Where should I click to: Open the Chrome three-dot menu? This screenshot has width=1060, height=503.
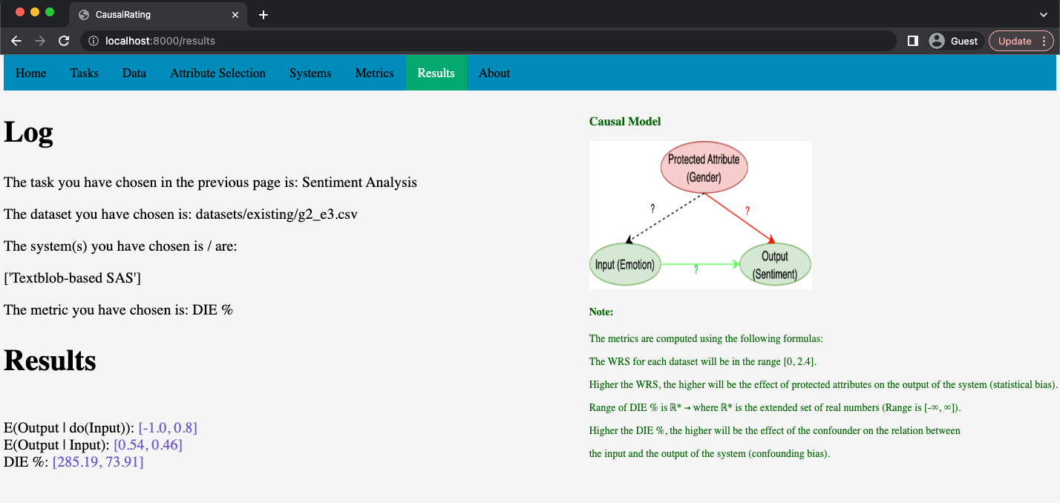[1044, 41]
